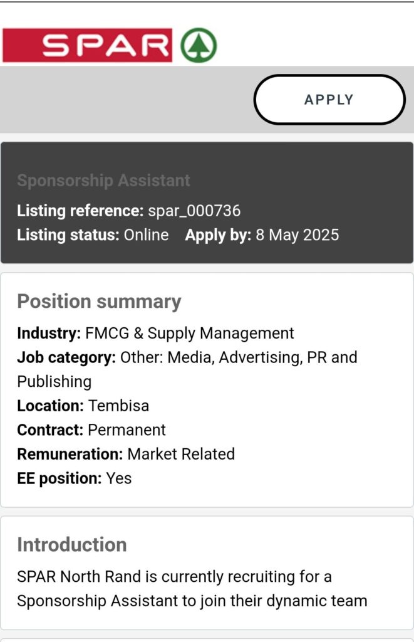Click the Position summary heading
Viewport: 414px width, 642px height.
tap(99, 302)
